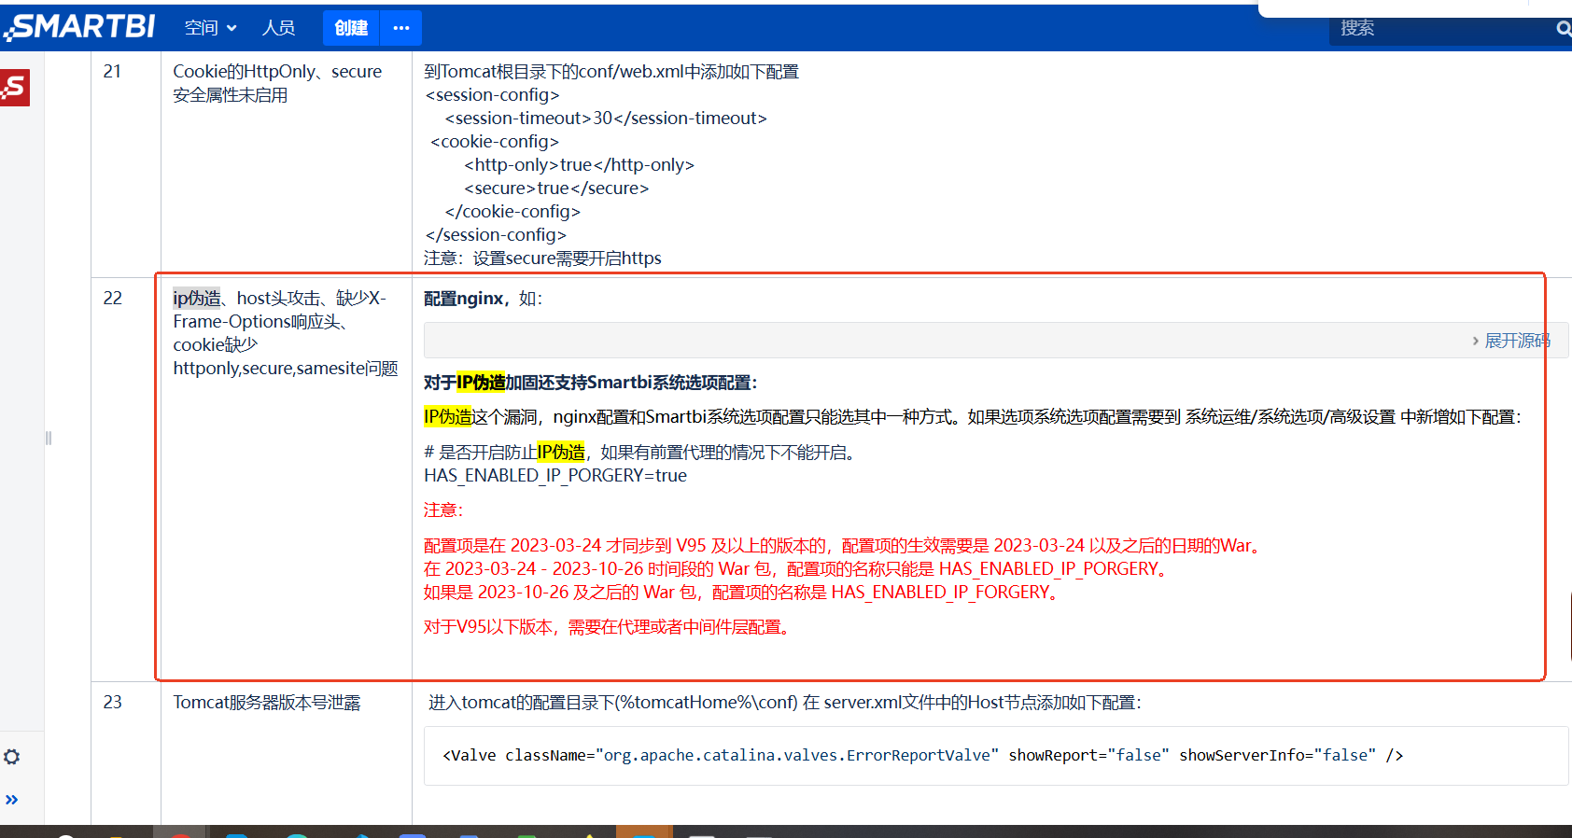Screen dimensions: 1572x838
Task: Click "Cookie的HttpOnly、secure 安全属性未启用" cell text
Action: point(277,83)
